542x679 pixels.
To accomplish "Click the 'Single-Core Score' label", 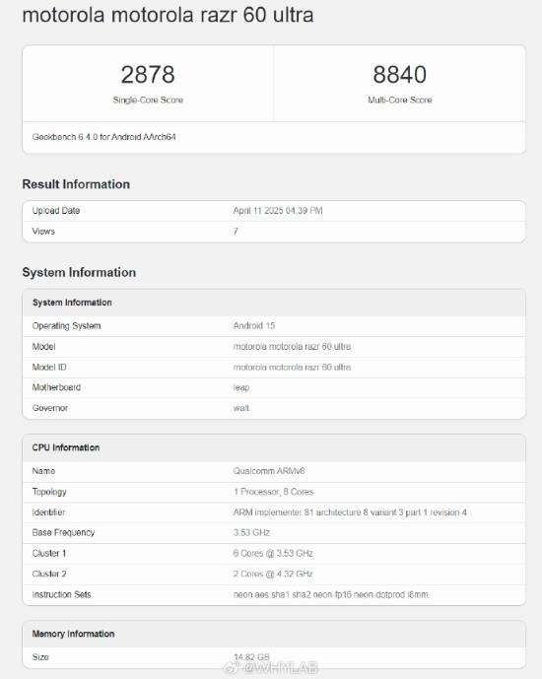I will coord(148,101).
